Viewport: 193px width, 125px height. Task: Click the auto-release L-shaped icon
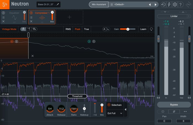pos(108,29)
